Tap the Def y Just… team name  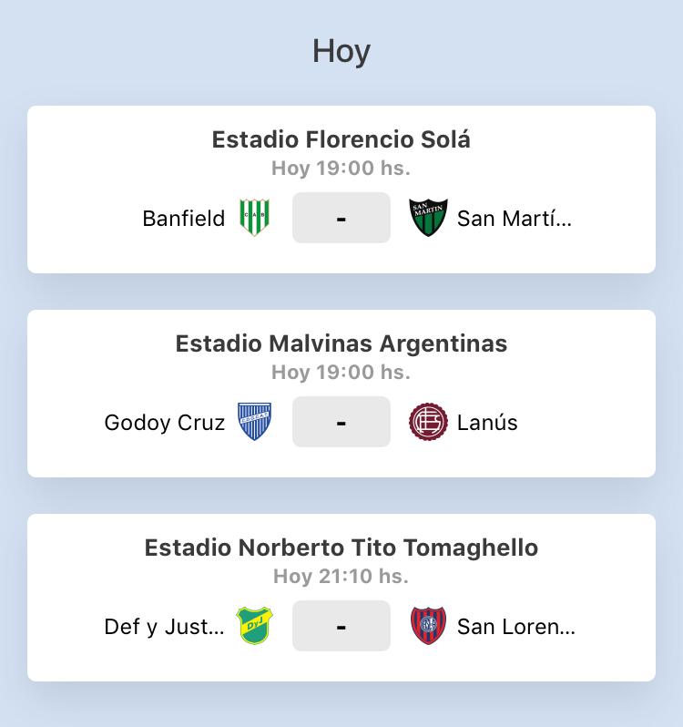tap(165, 627)
